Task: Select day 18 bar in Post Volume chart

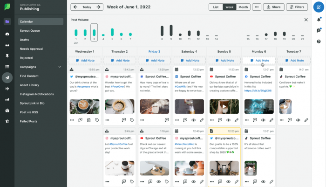Action: pos(275,34)
